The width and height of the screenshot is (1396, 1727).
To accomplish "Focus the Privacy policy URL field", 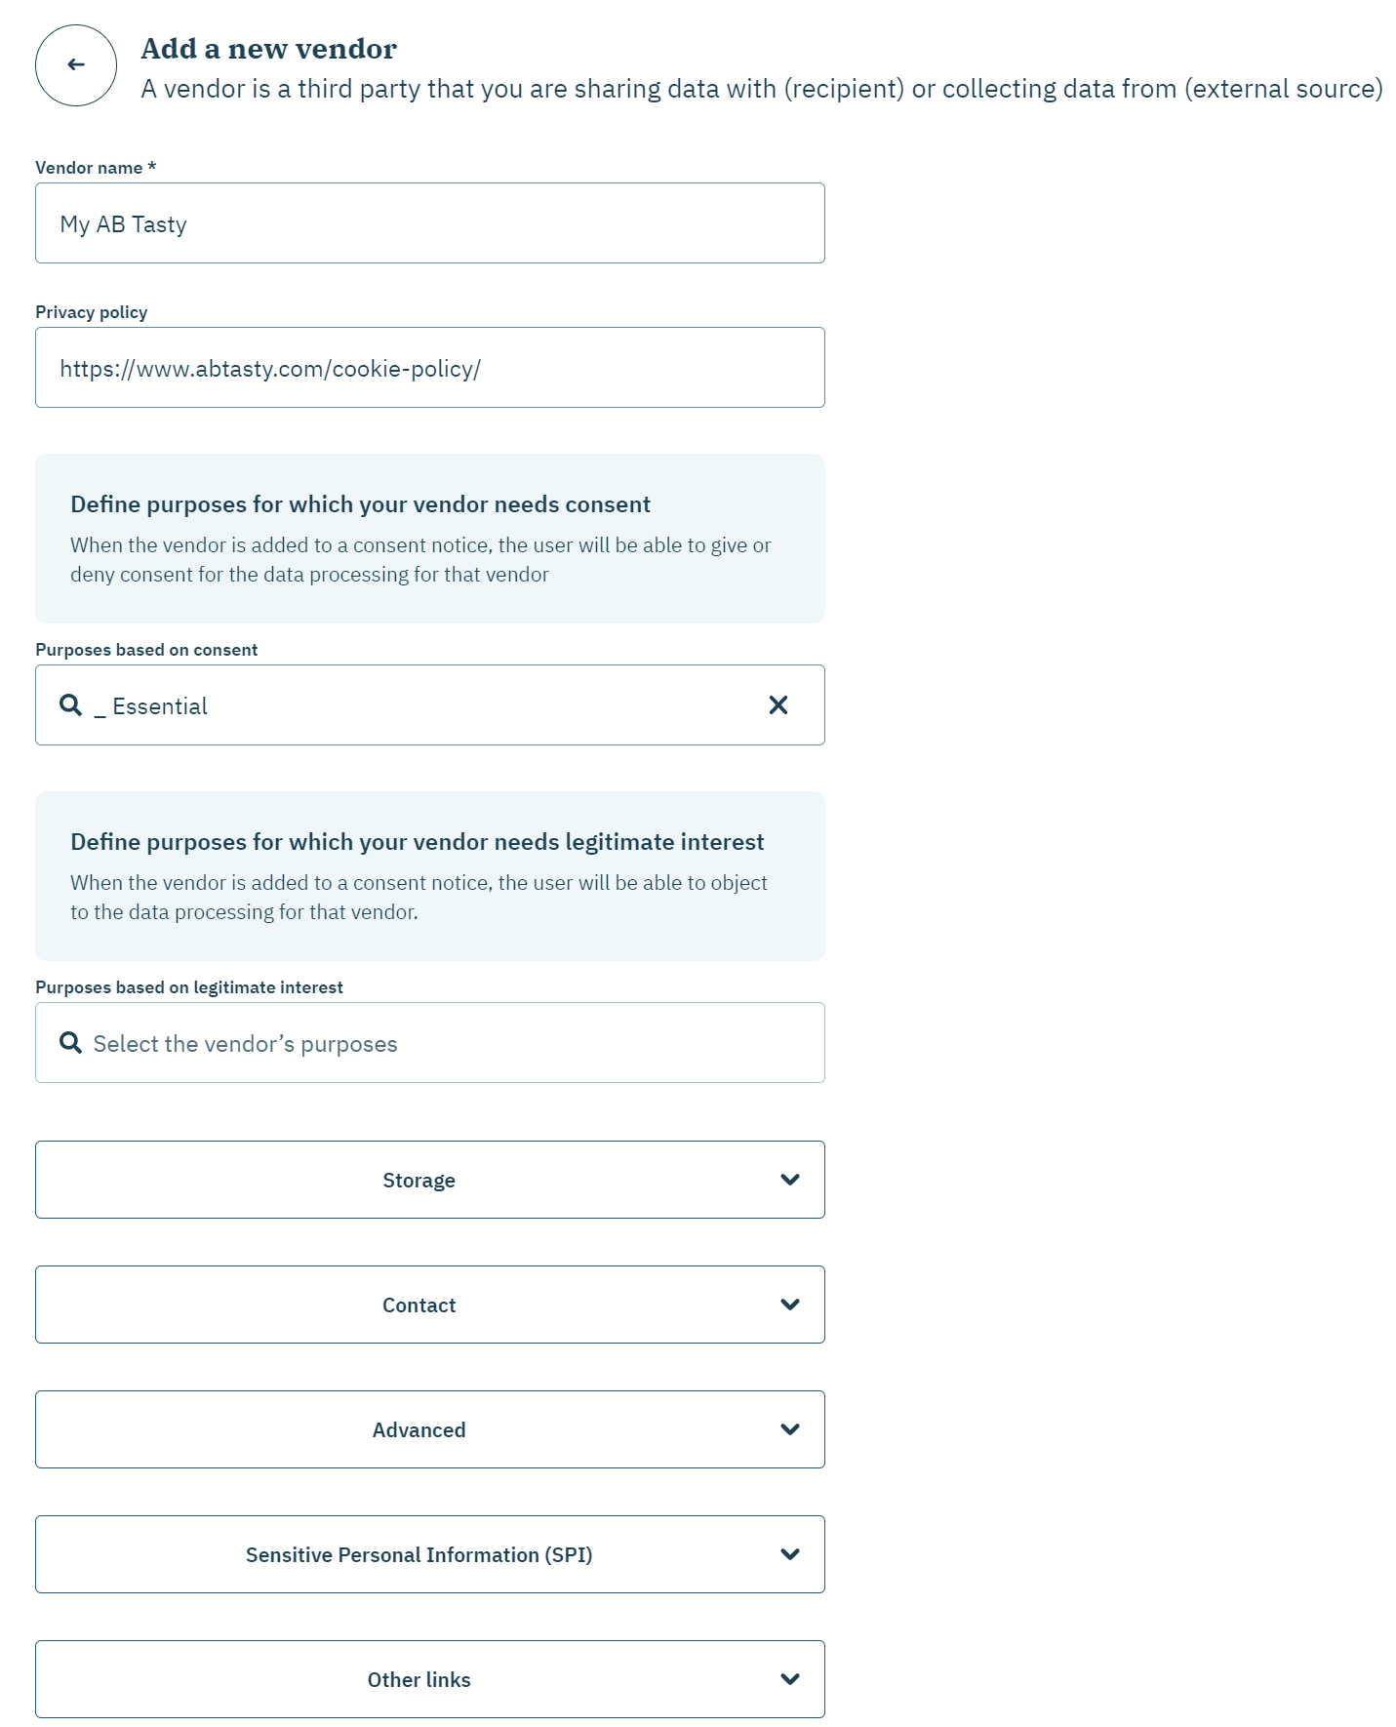I will [429, 368].
